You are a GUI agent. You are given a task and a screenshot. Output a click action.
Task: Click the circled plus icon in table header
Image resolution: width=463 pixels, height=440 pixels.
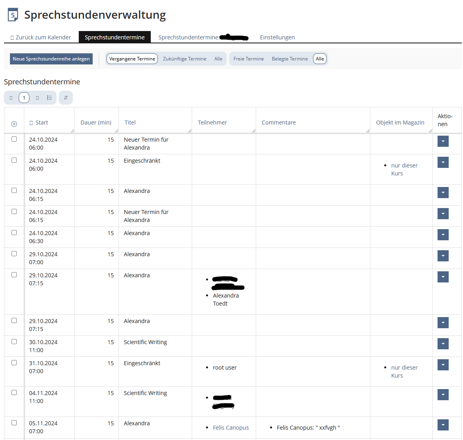(x=14, y=124)
